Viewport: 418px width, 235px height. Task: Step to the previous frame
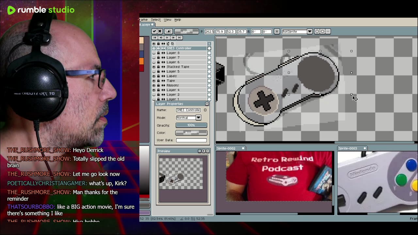161,38
